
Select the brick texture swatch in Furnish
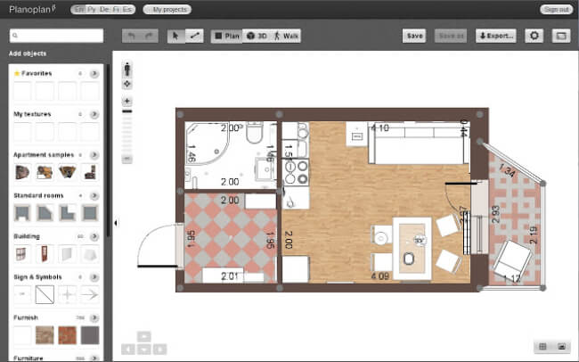67,335
